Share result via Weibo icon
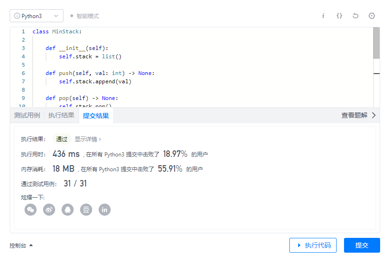The height and width of the screenshot is (261, 388). point(49,210)
